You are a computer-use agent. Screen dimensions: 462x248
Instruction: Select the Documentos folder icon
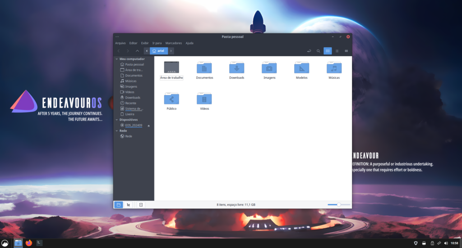point(204,68)
